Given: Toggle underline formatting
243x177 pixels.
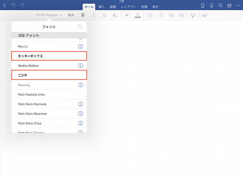Looking at the screenshot, I should tap(104, 15).
